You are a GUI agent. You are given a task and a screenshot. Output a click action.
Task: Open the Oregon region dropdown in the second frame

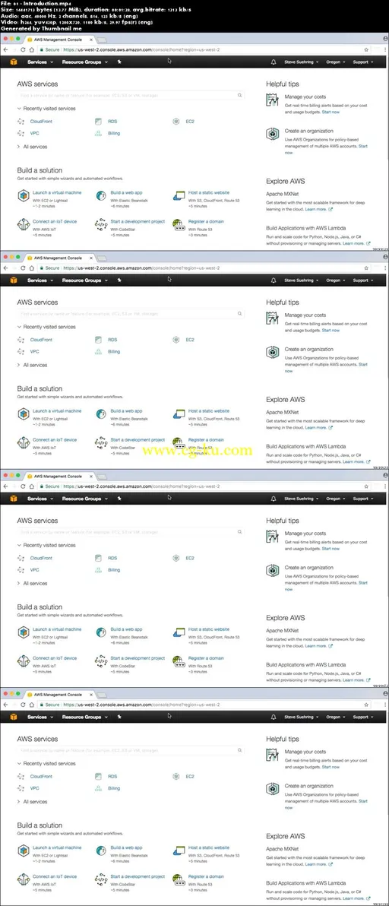click(x=335, y=280)
